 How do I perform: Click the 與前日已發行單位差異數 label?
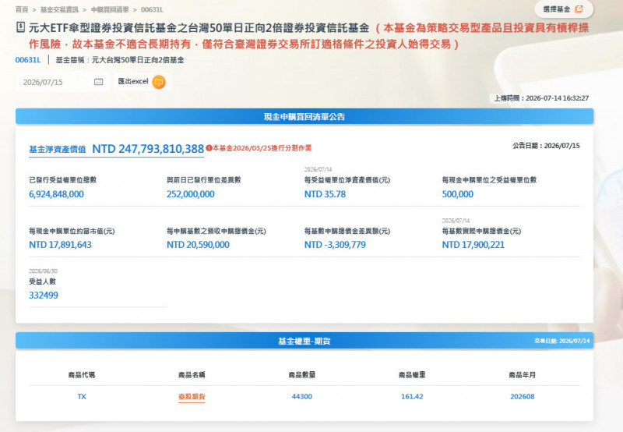[x=204, y=180]
